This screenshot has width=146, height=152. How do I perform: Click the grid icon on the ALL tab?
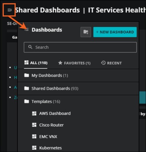(26, 62)
